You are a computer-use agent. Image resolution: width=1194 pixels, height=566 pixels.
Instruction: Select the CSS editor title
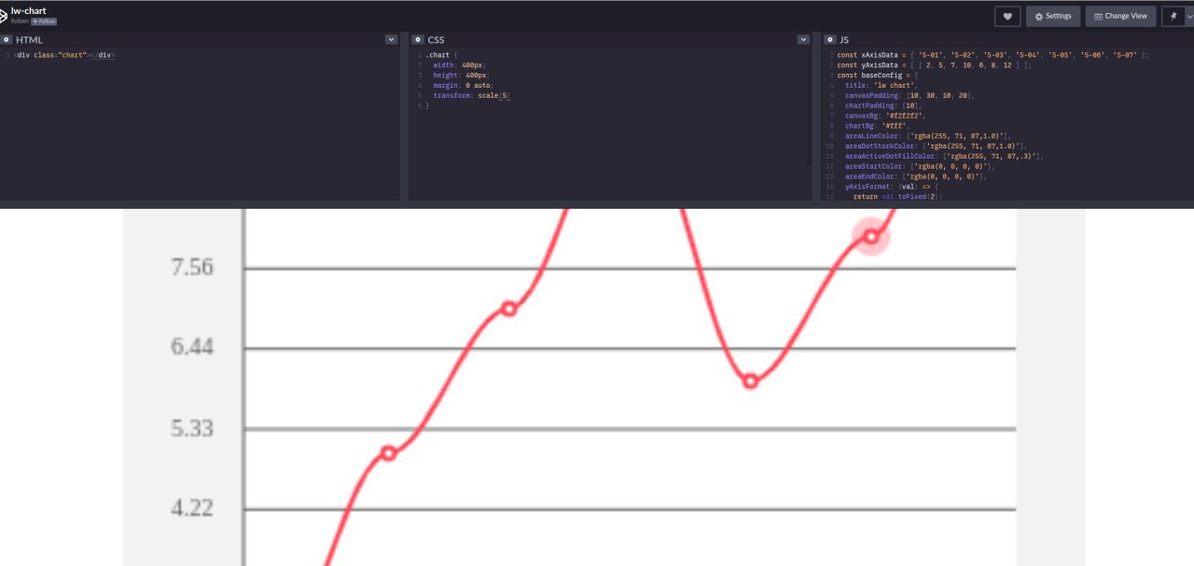click(436, 40)
